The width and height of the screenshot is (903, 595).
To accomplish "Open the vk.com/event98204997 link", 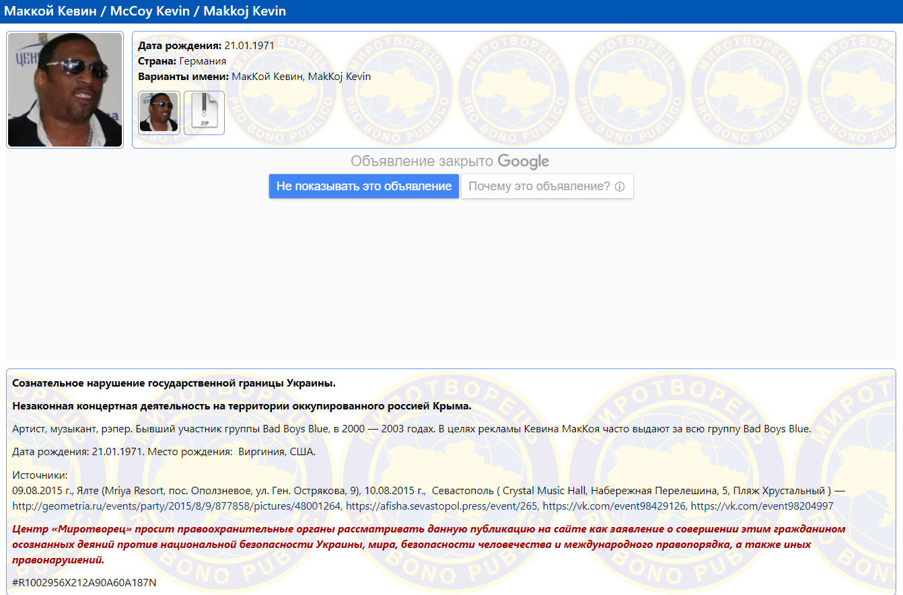I will [762, 506].
